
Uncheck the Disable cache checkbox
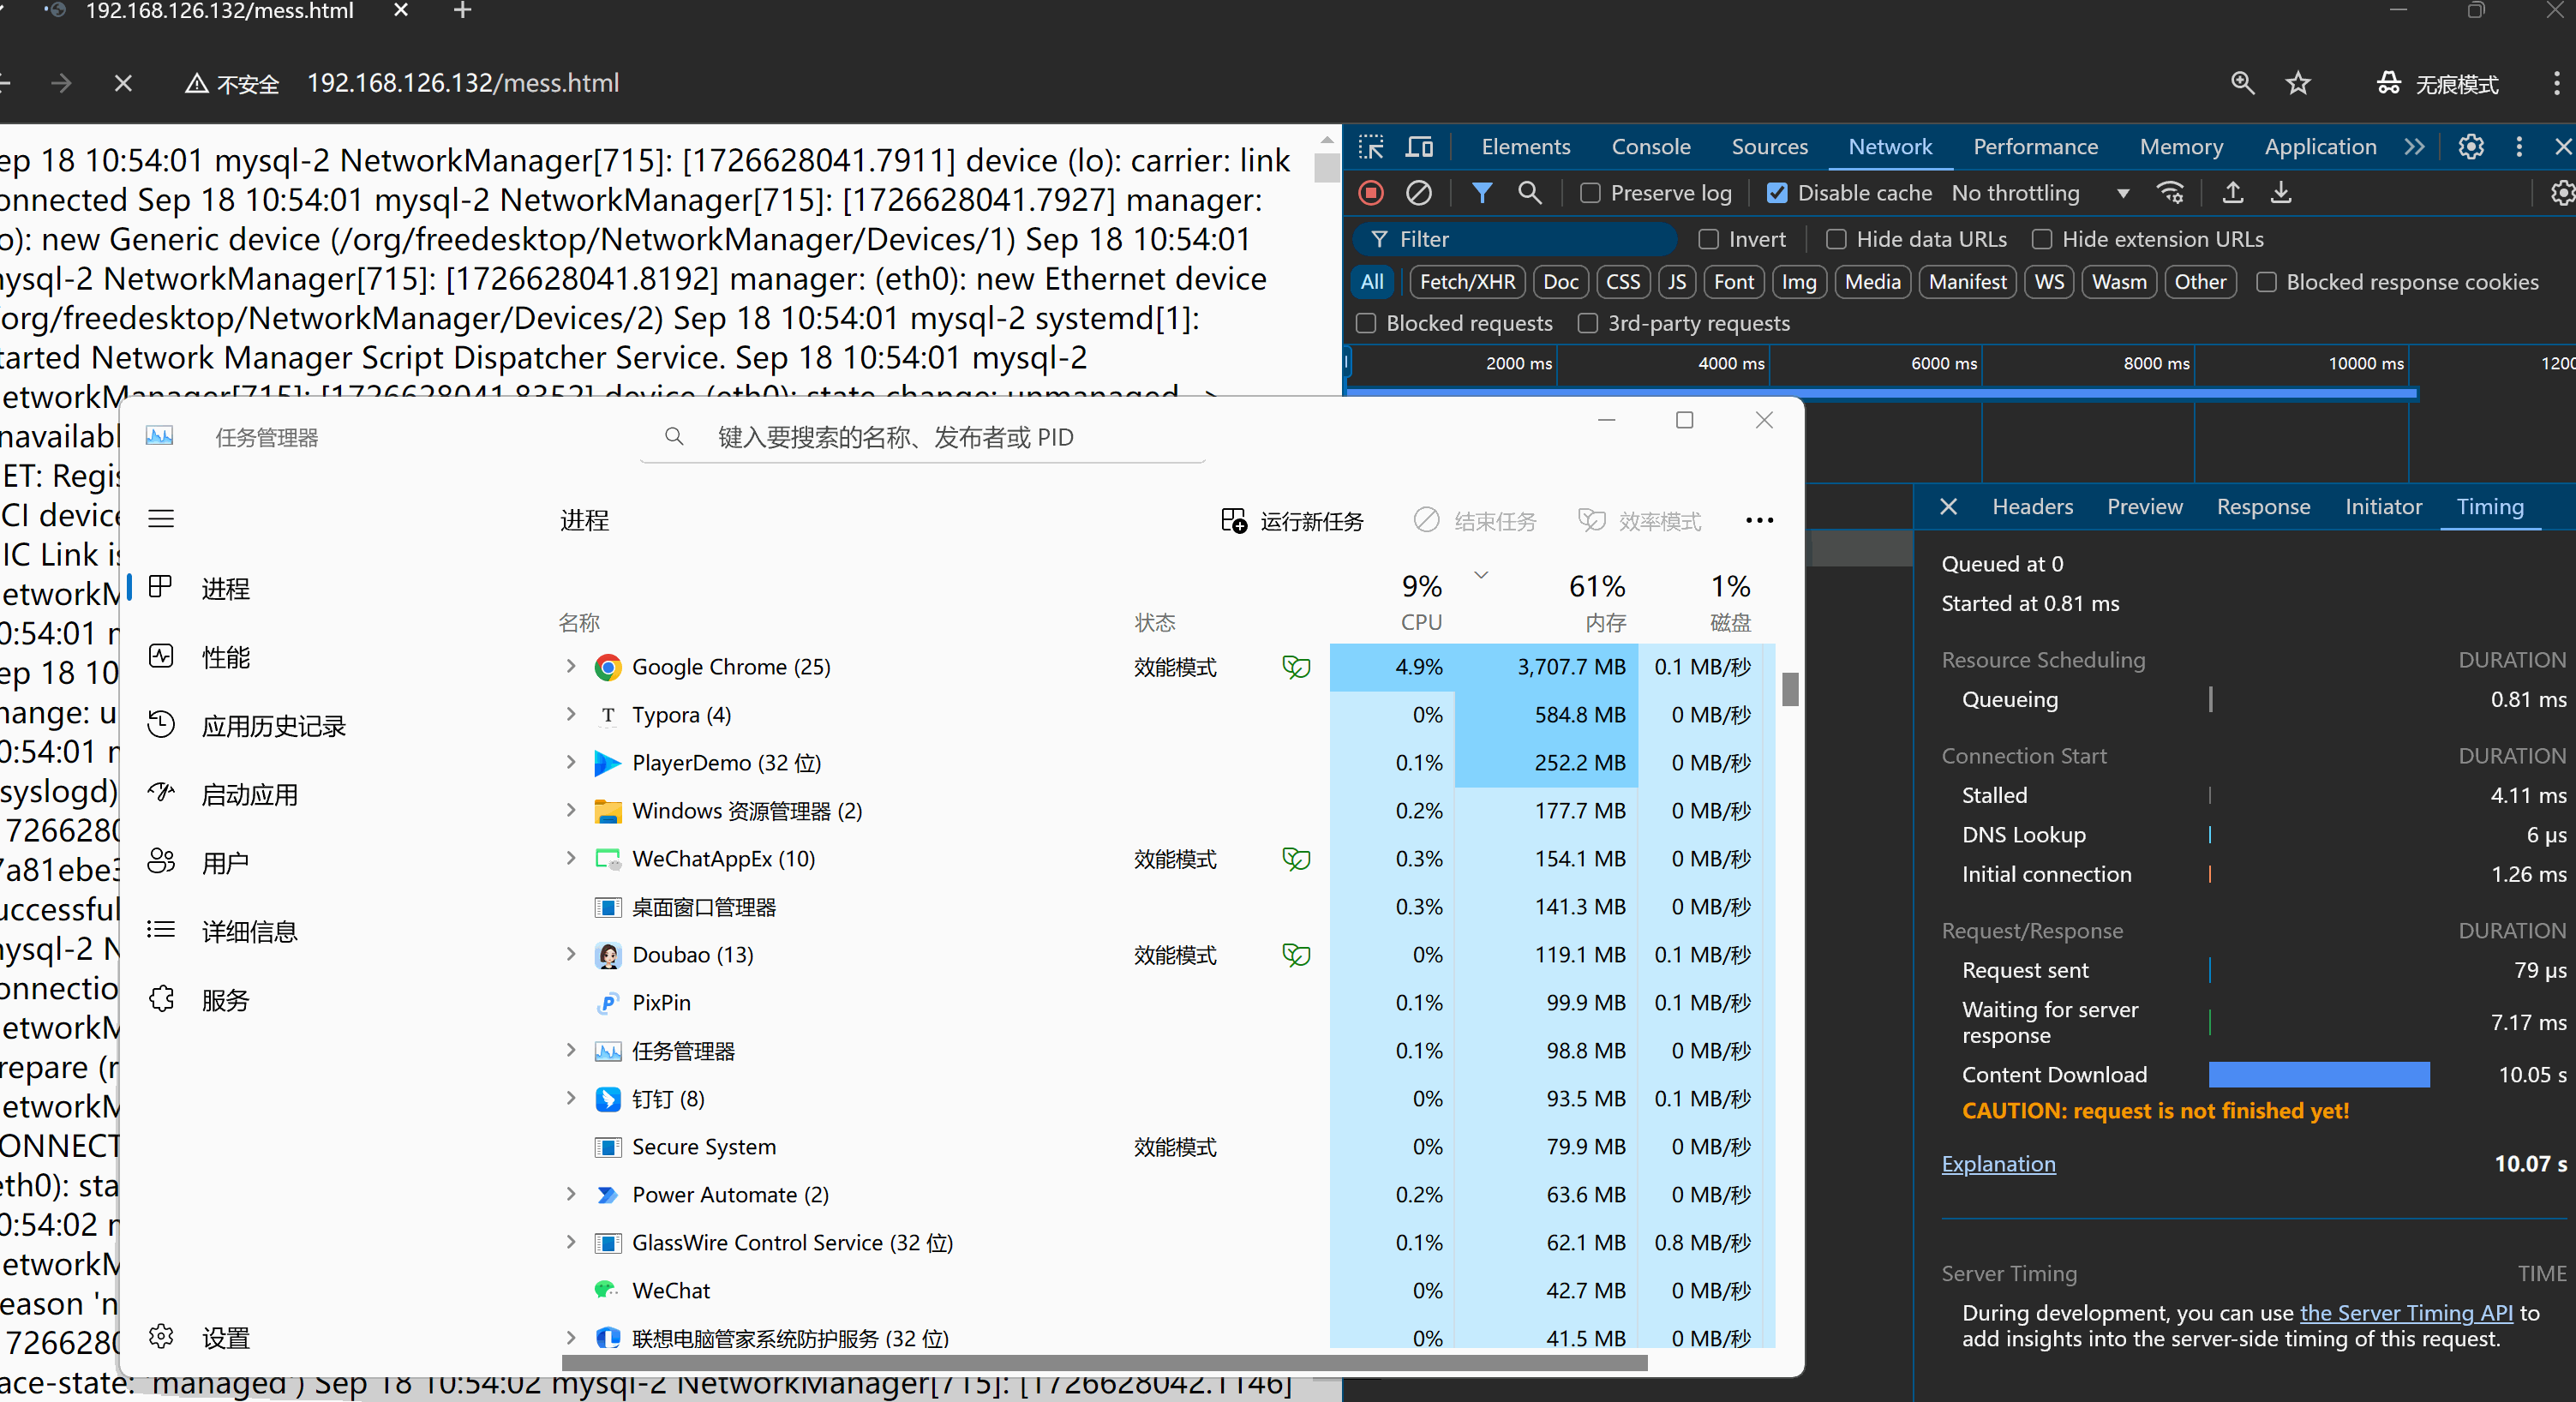click(x=1777, y=193)
